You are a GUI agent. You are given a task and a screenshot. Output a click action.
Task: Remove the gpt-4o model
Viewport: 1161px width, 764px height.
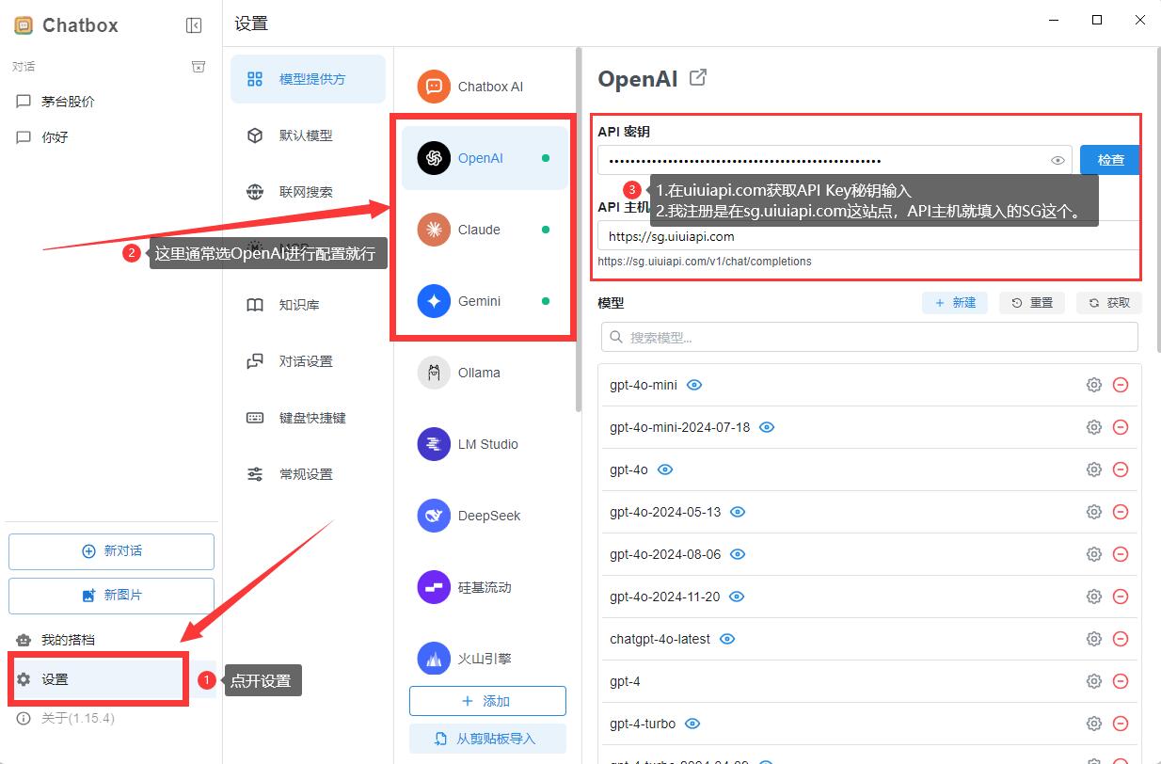(1121, 470)
